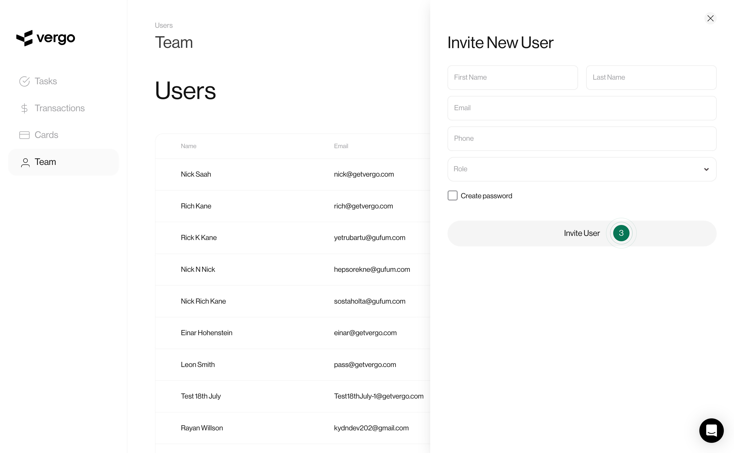Viewport: 734px width, 453px height.
Task: Click the Vergo logo
Action: (46, 38)
